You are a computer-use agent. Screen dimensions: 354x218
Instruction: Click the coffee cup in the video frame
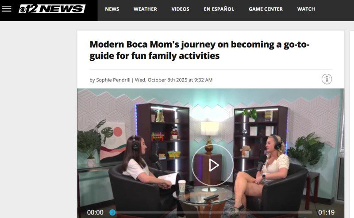[182, 186]
